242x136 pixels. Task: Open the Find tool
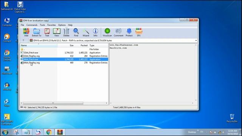click(x=76, y=32)
